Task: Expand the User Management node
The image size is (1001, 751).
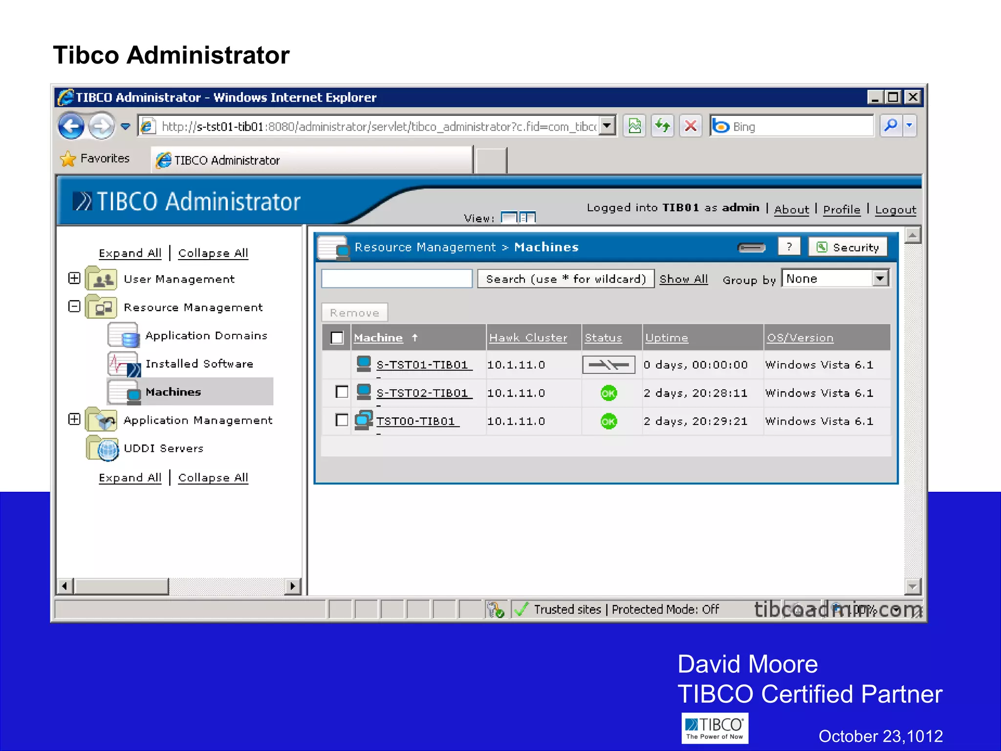Action: (x=74, y=278)
